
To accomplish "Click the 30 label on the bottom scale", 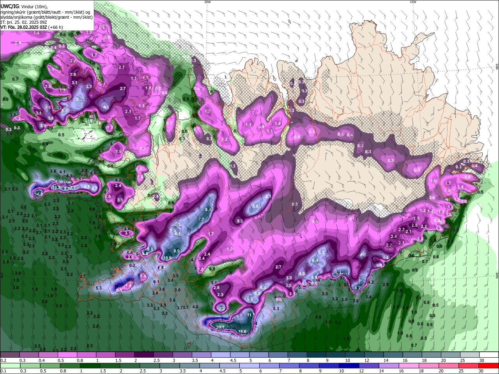I will click(481, 371).
